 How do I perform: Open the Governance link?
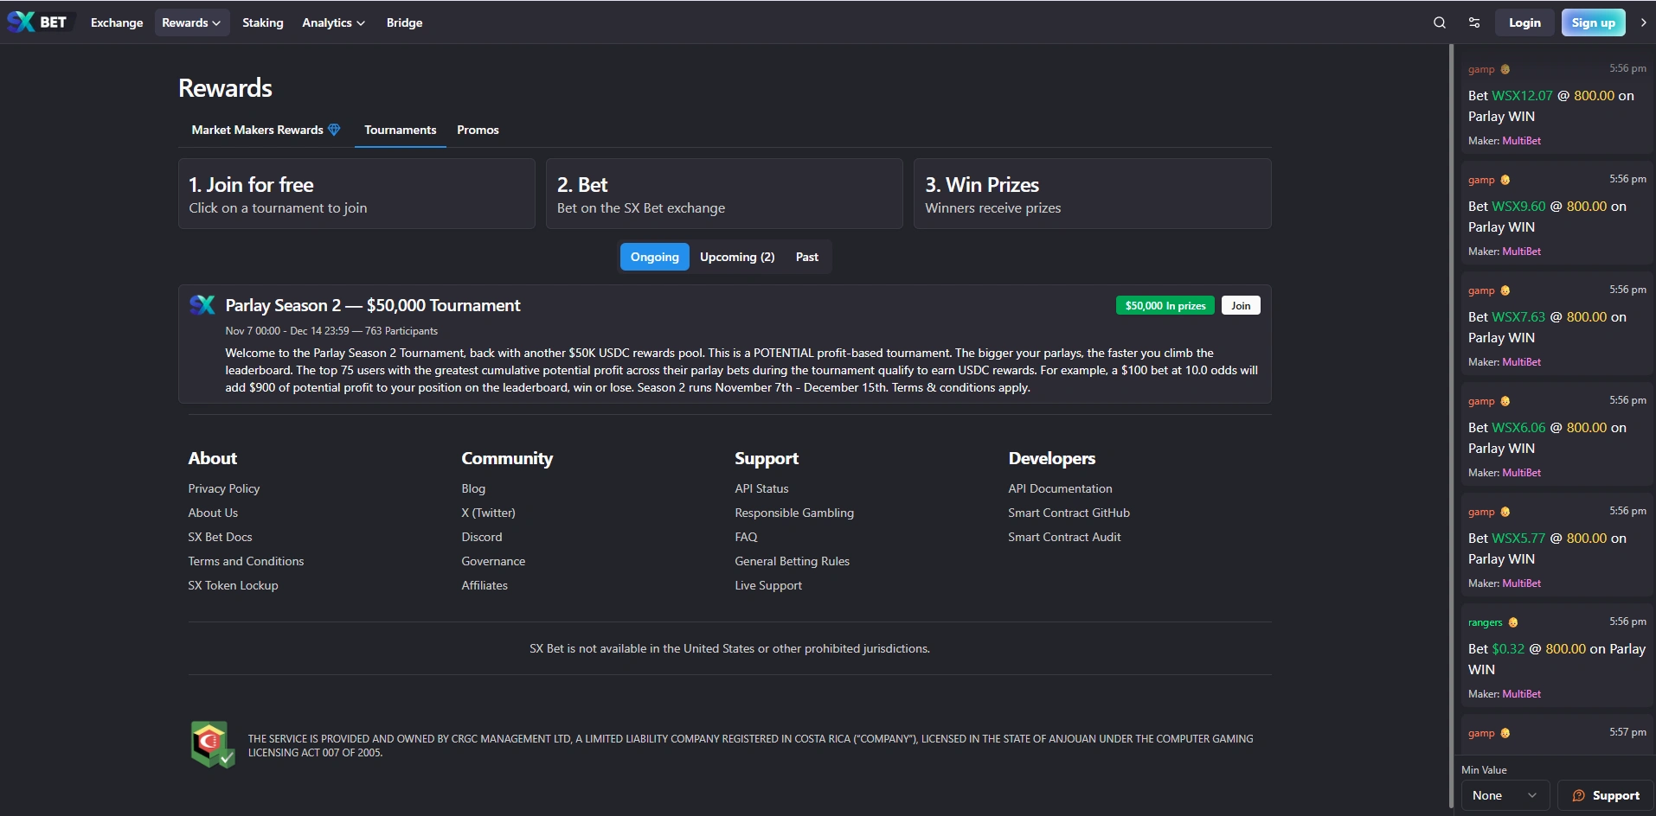coord(493,561)
